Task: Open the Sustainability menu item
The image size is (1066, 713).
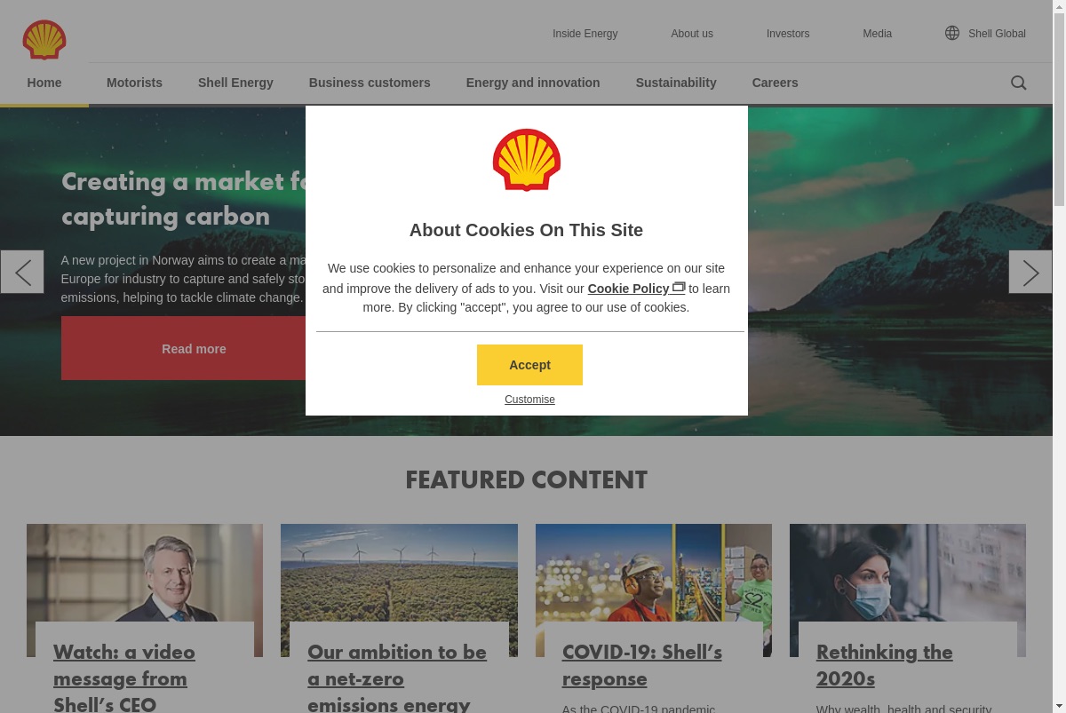Action: pos(676,83)
